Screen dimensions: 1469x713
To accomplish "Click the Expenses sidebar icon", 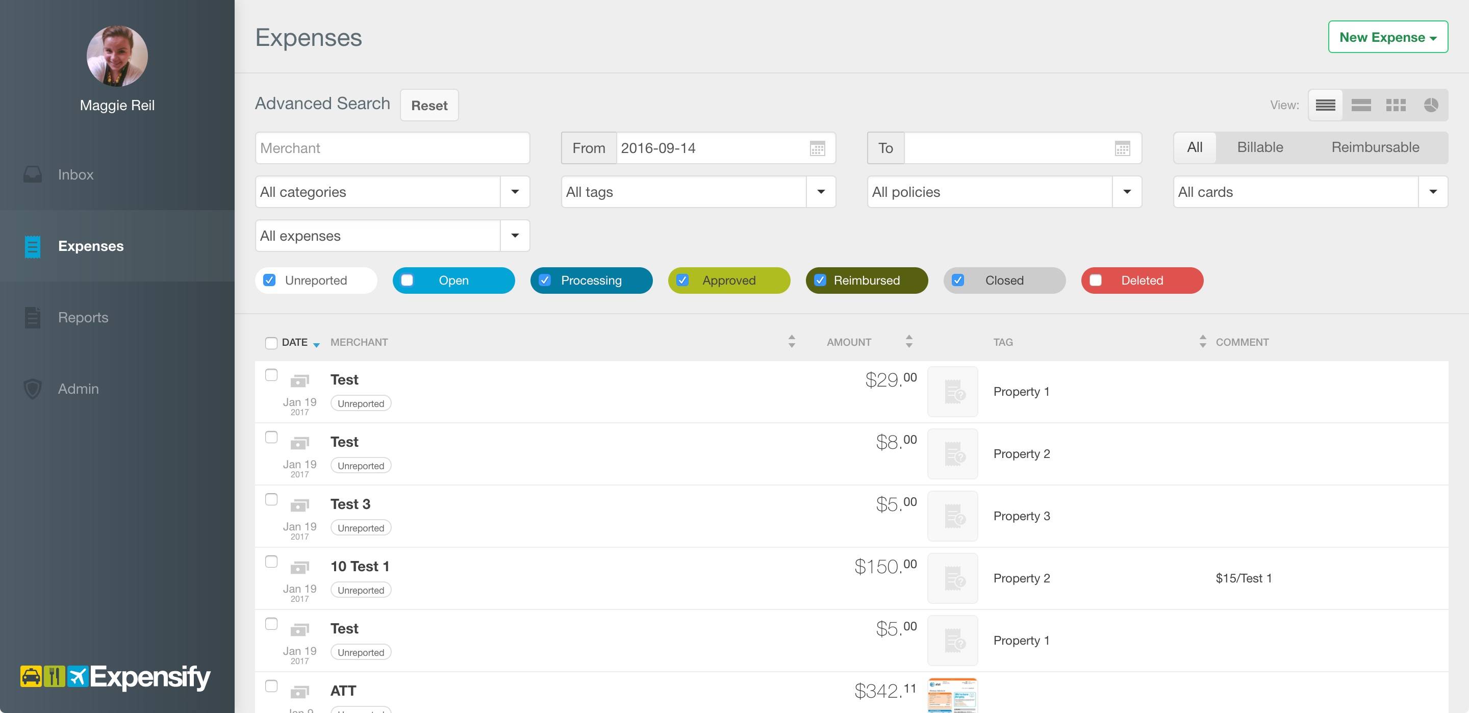I will [32, 245].
